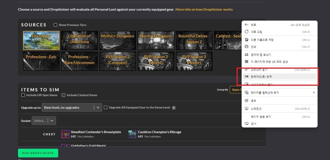Image resolution: width=330 pixels, height=160 pixels.
Task: Select the Mythic+ Dungeons source thumbnail
Action: click(x=118, y=41)
